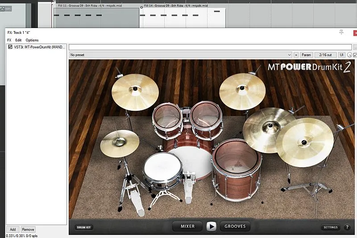The width and height of the screenshot is (357, 238).
Task: Select the Fill 11 Groove 09 MIDI item
Action: point(96,18)
